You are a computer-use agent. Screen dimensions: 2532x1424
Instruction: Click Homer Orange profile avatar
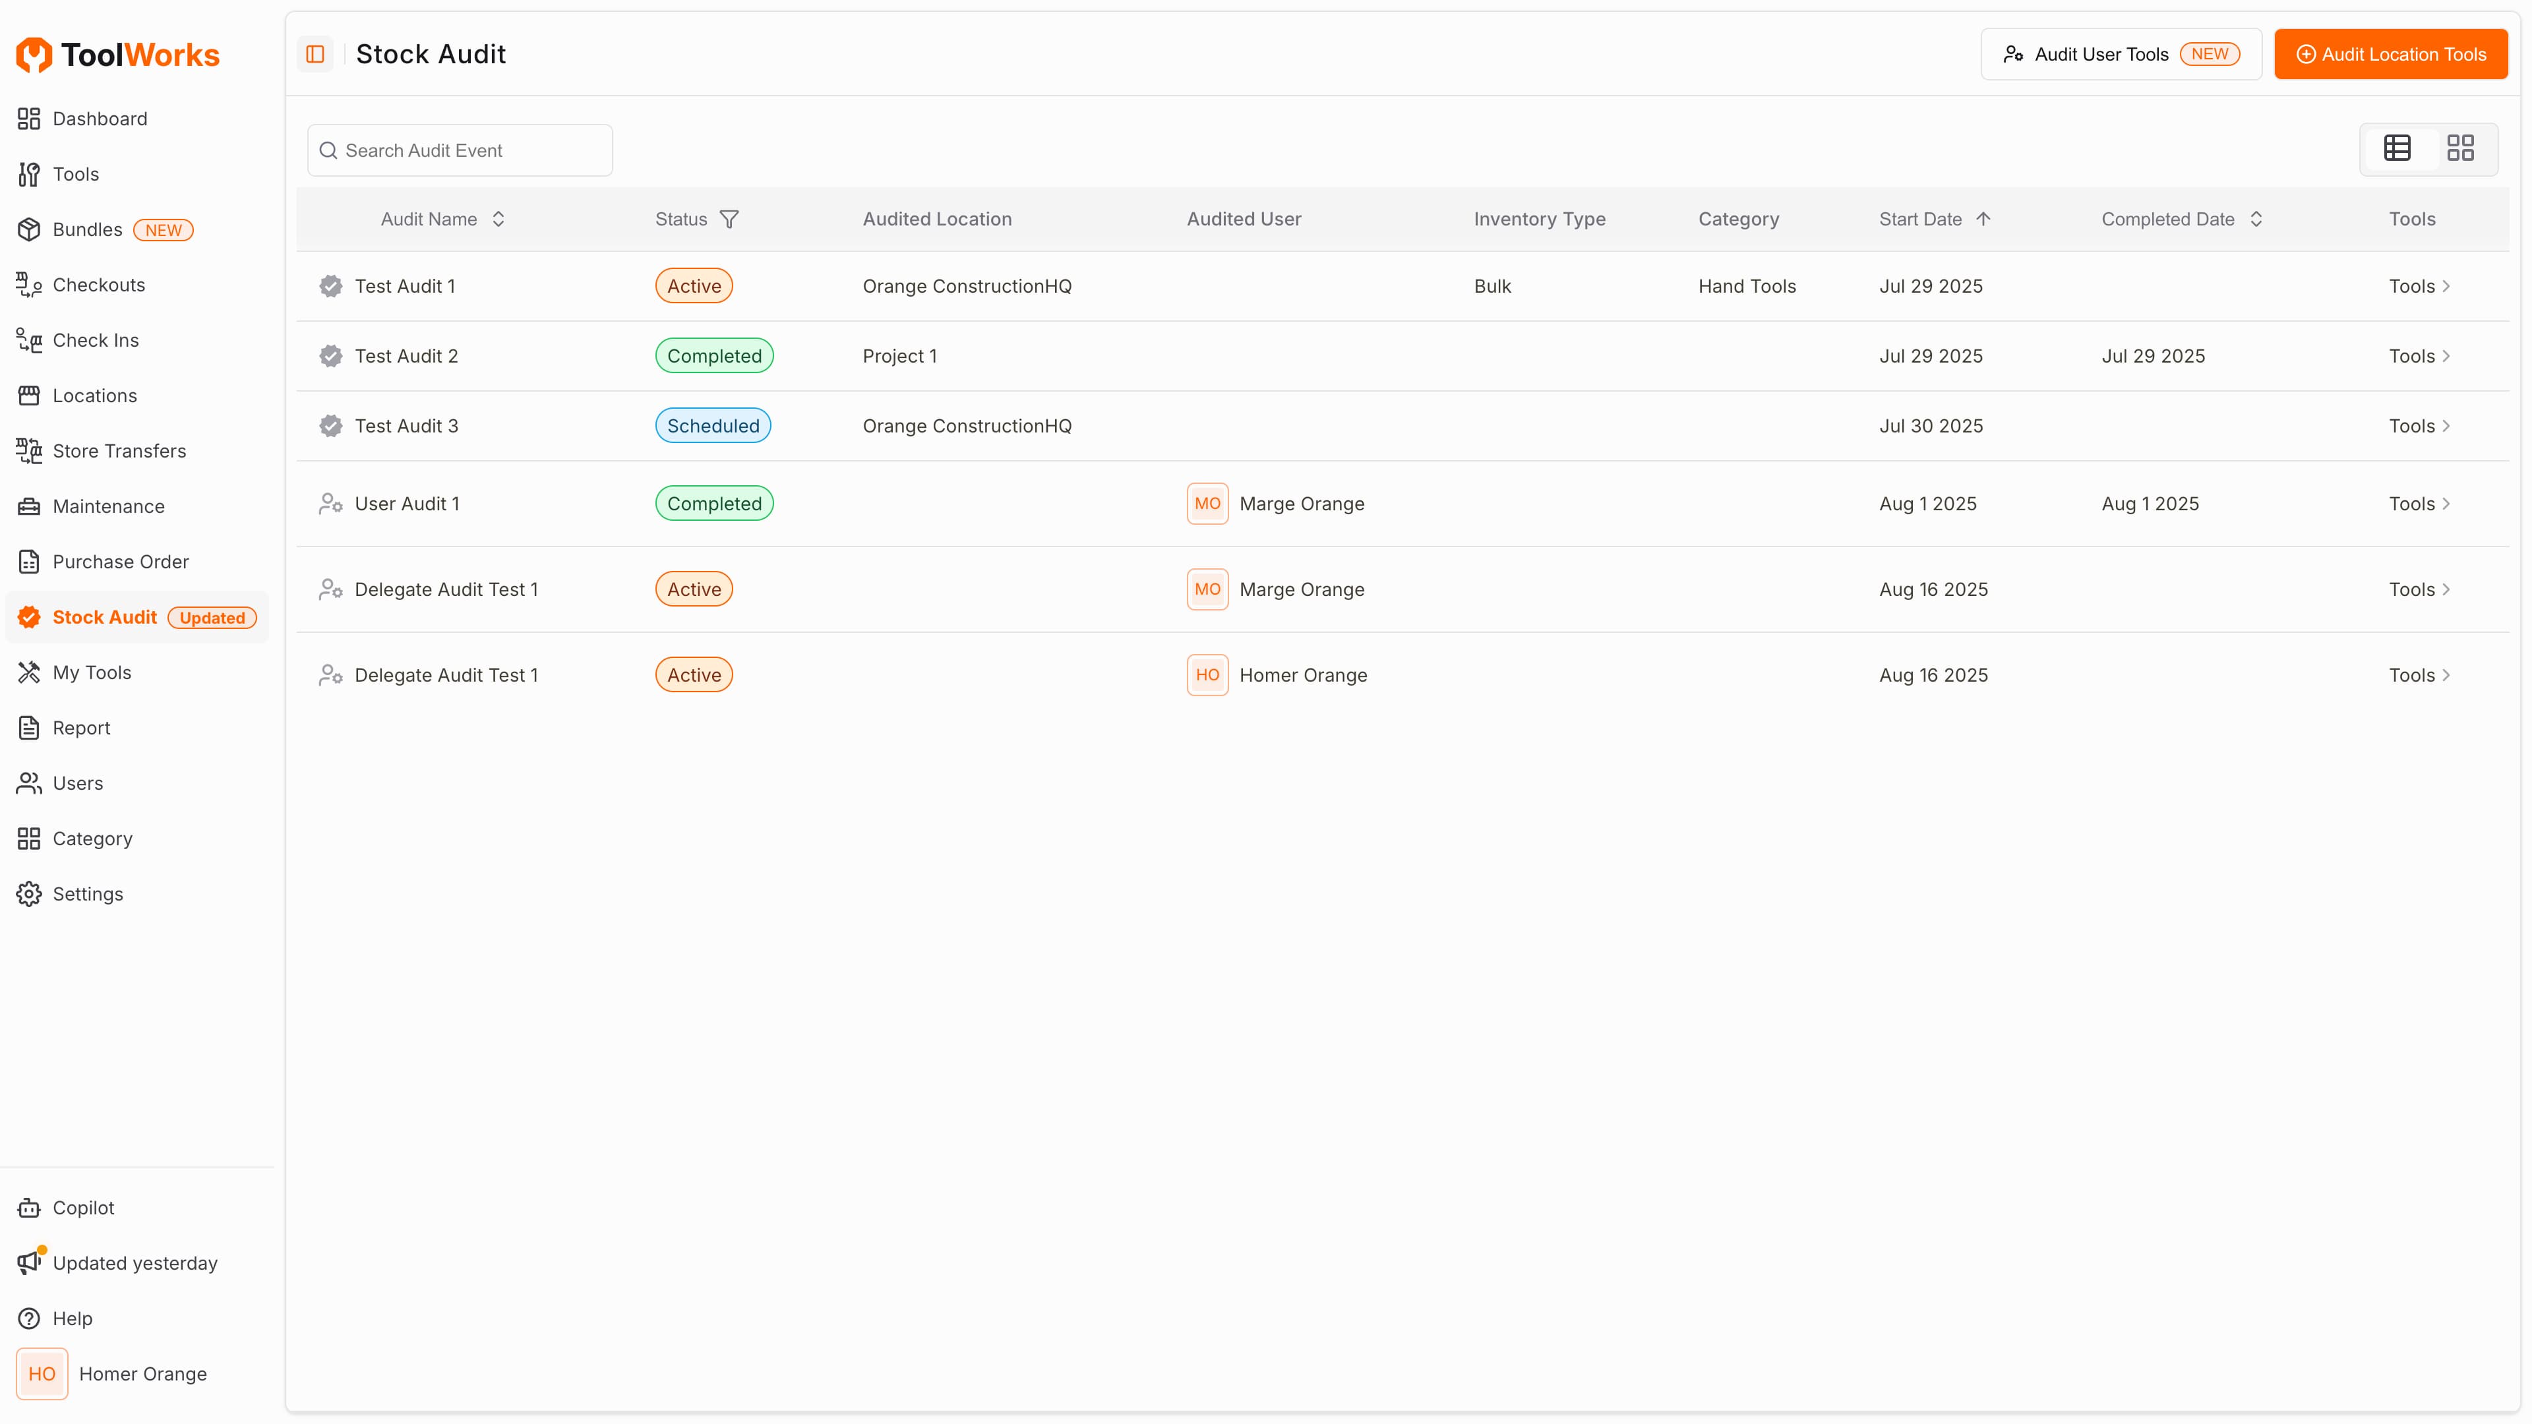click(x=42, y=1374)
